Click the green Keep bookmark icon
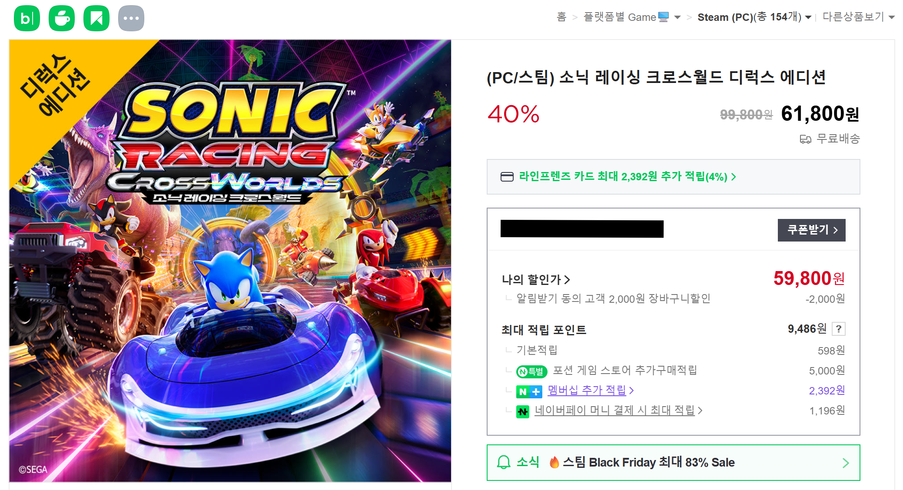The image size is (903, 490). click(96, 18)
